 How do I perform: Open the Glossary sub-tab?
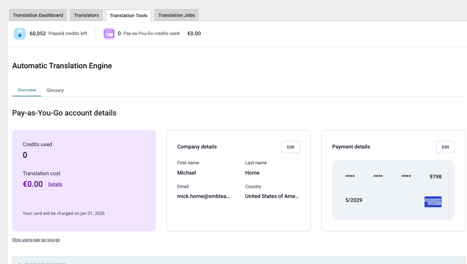[x=55, y=90]
